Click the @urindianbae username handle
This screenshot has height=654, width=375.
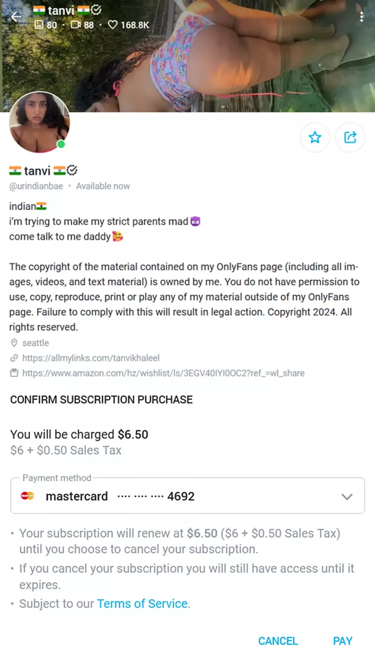pos(37,186)
